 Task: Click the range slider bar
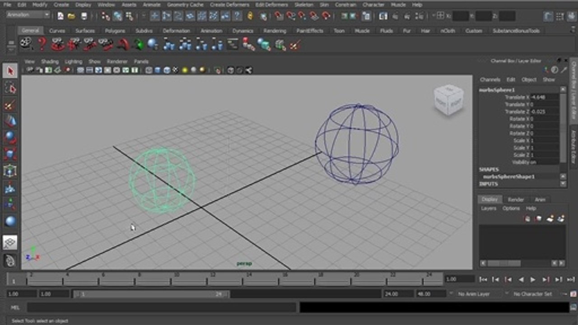coord(152,294)
